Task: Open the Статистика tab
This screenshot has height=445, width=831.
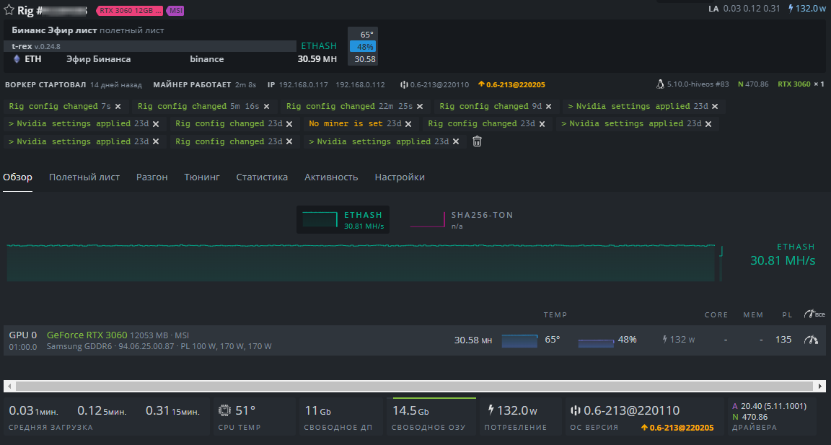Action: pyautogui.click(x=262, y=177)
